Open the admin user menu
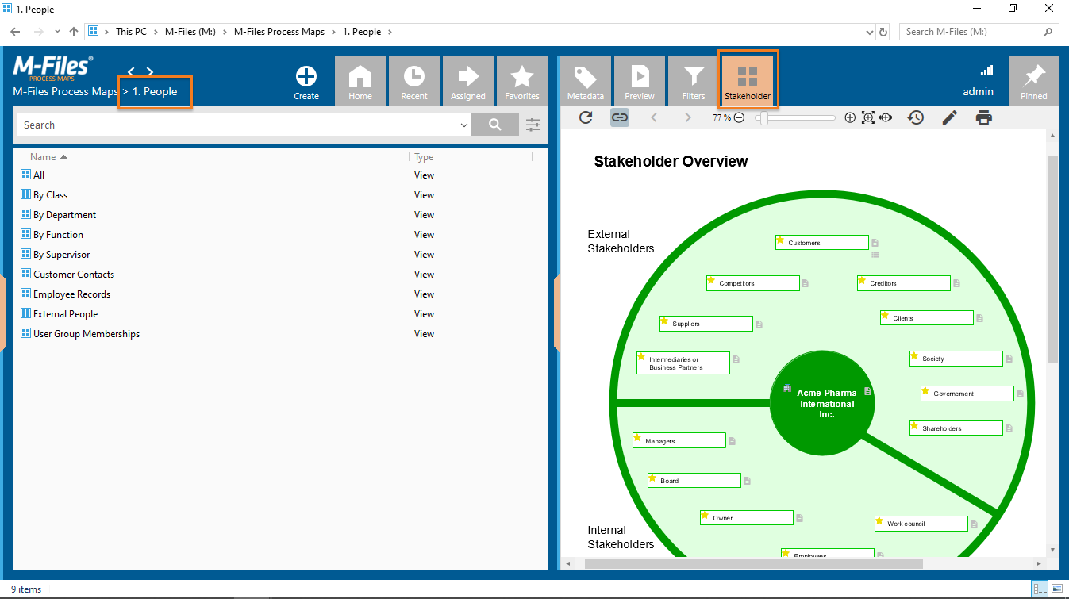1069x599 pixels. pos(979,91)
